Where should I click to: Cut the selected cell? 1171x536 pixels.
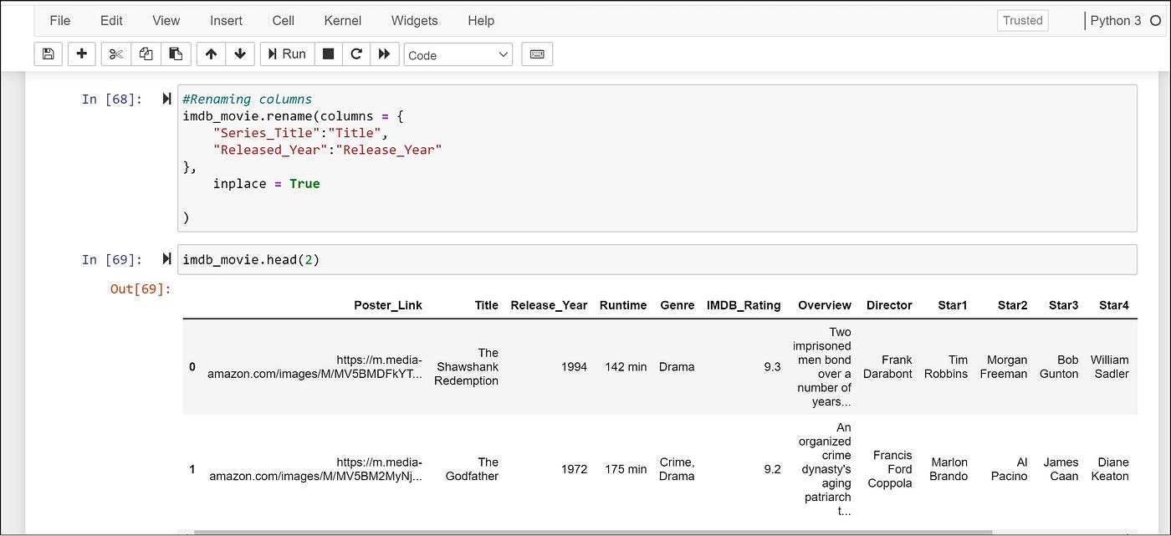coord(115,54)
